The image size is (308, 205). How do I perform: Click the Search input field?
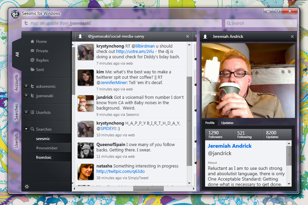[261, 23]
